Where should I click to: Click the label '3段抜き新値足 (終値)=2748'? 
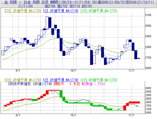coord(30,84)
